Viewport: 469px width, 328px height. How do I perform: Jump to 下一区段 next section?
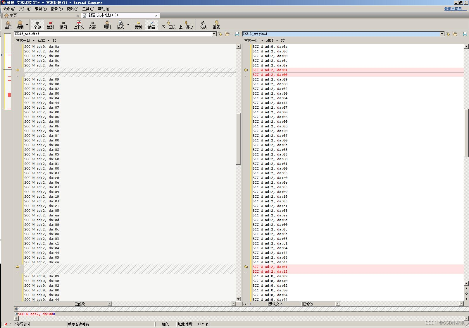(168, 25)
